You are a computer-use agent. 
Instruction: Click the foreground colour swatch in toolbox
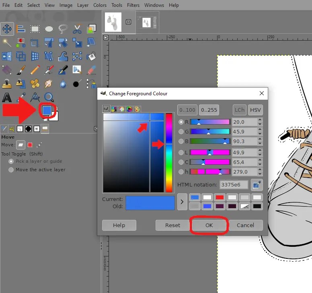(x=47, y=111)
